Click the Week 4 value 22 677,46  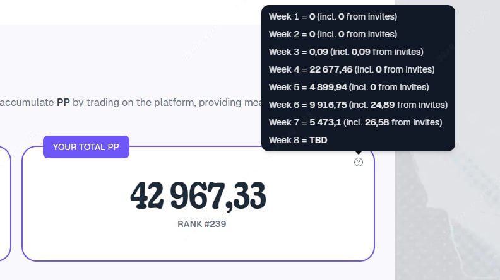(x=331, y=69)
